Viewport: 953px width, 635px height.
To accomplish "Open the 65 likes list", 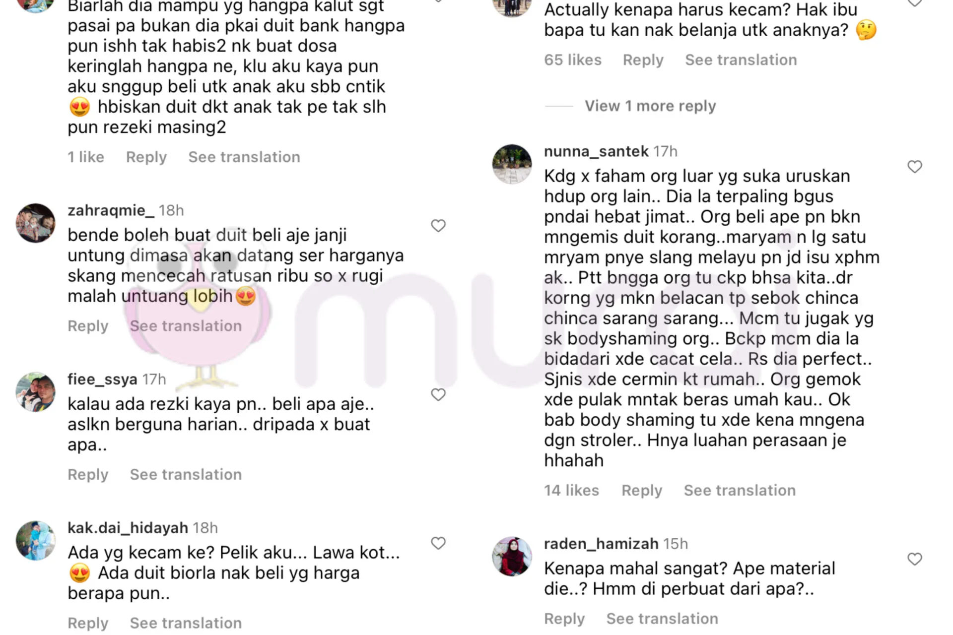I will pyautogui.click(x=573, y=60).
